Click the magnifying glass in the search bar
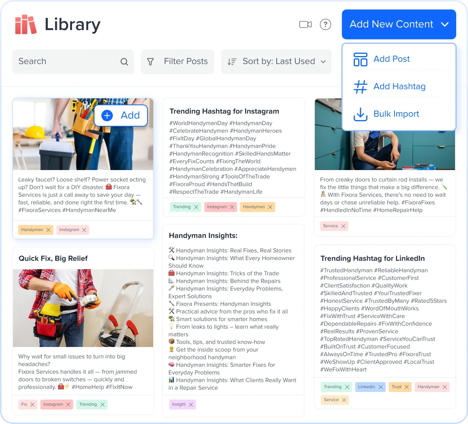 124,61
